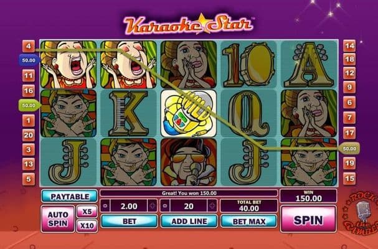Click the keyboard K symbol
Screen dimensions: 378x249
[x=128, y=113]
